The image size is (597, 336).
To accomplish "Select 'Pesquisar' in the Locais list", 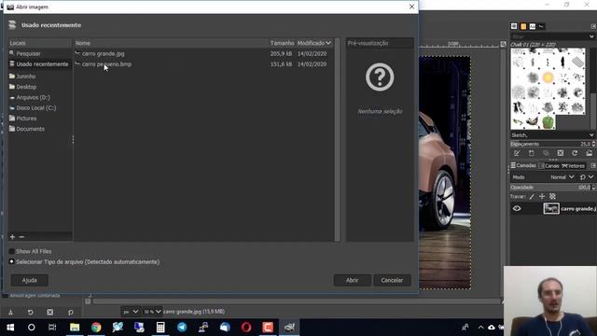I will 28,54.
